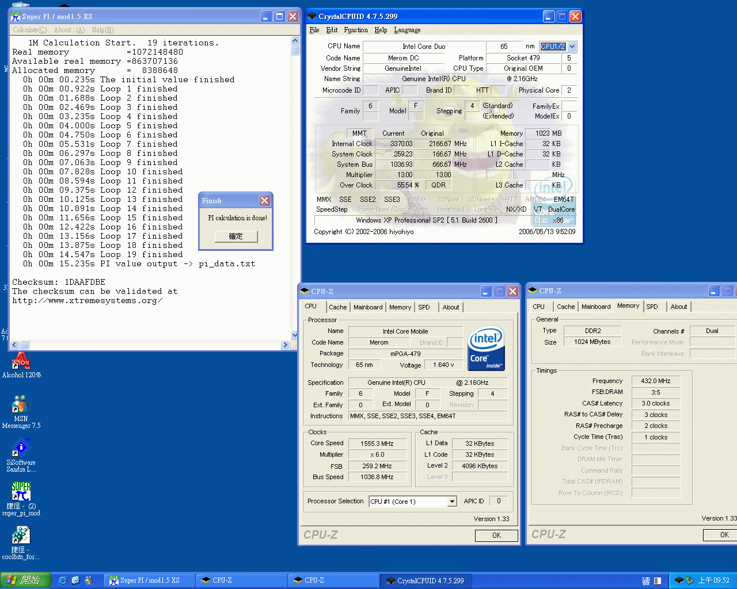Screen dimensions: 737x589
Task: Confirm the PI calculation done dialog
Action: point(235,236)
